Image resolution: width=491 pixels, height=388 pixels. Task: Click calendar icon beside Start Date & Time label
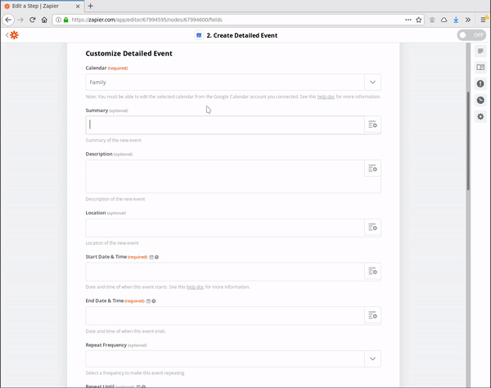pos(151,257)
